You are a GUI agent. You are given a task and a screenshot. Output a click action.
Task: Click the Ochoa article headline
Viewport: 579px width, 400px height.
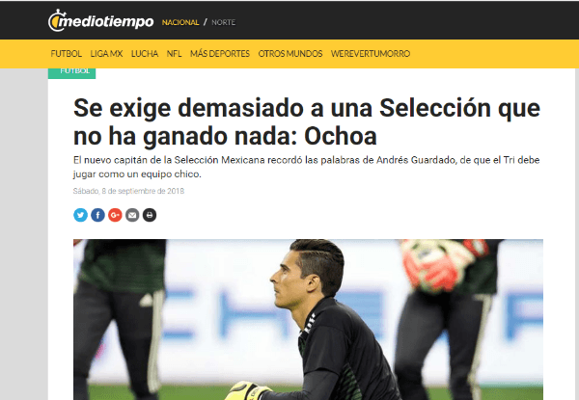(307, 122)
